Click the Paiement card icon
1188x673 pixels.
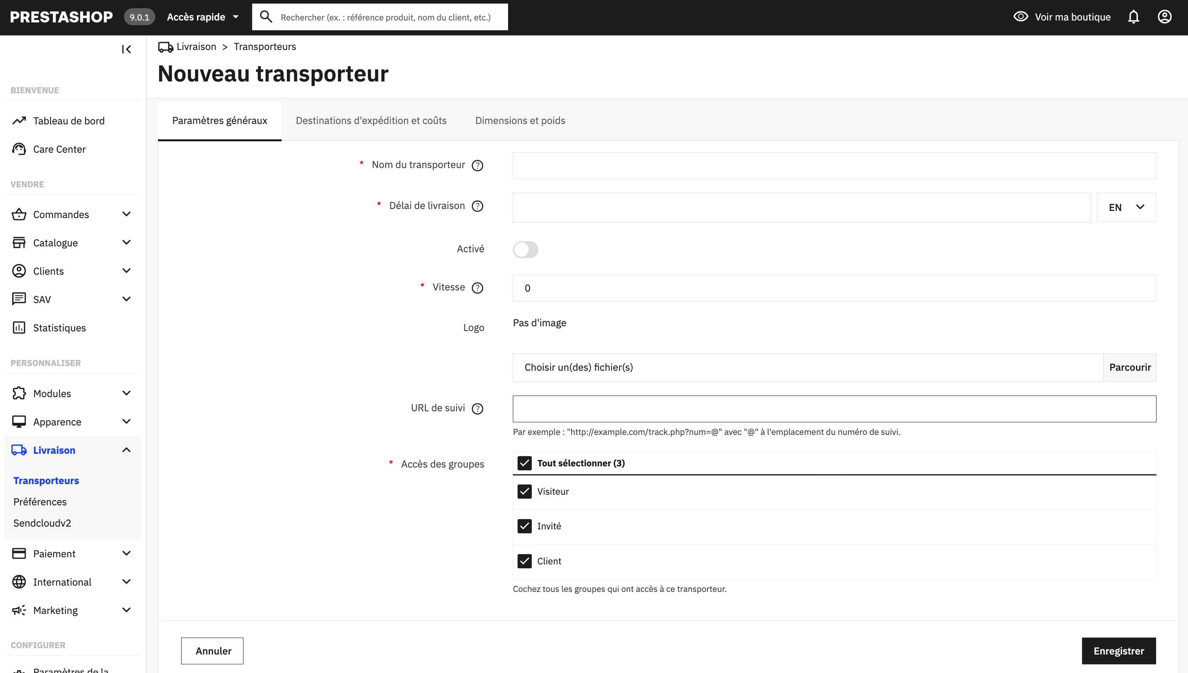19,553
